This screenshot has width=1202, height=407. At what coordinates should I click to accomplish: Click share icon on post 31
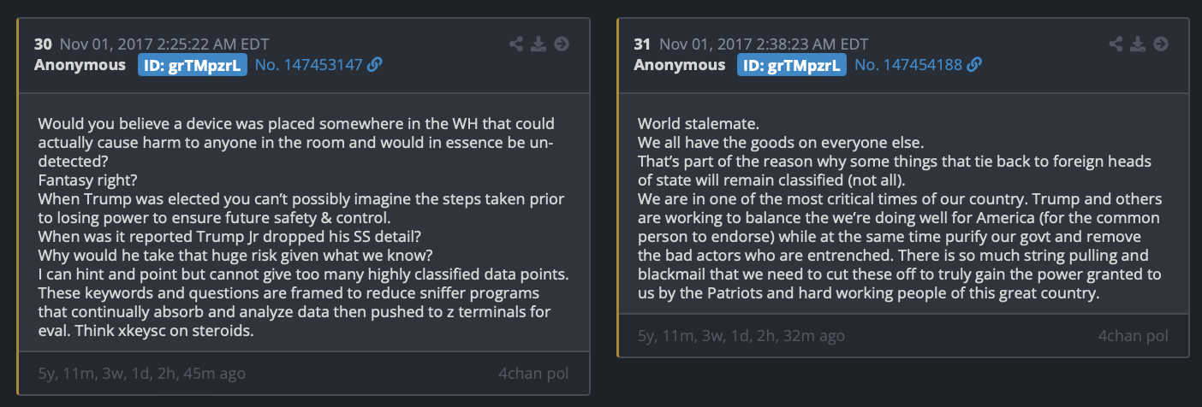1116,44
